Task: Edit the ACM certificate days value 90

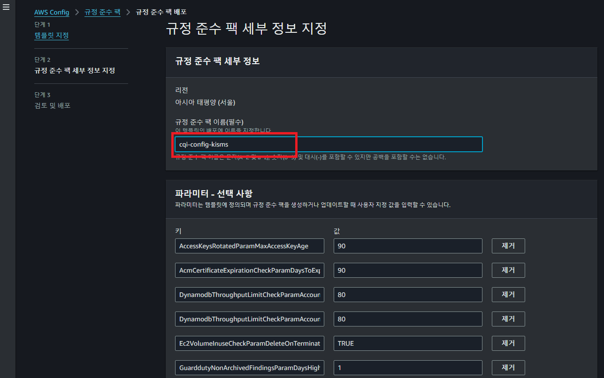Action: pos(407,270)
